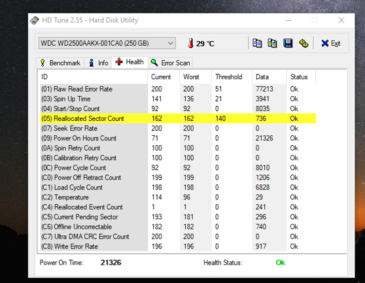Minimize the HD Tune window
Viewport: 365px width, 283px height.
[288, 20]
